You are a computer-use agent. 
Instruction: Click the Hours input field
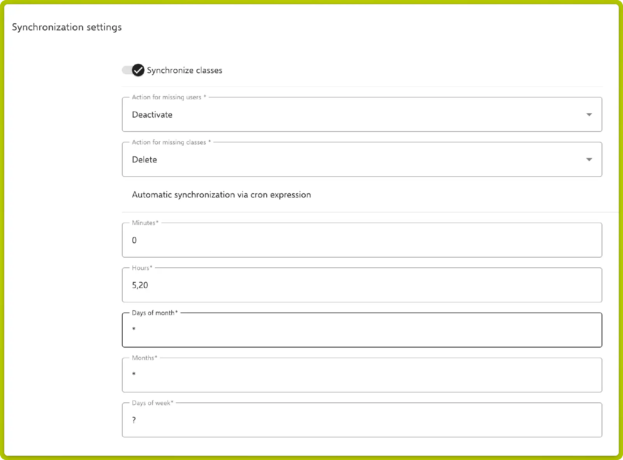click(362, 285)
